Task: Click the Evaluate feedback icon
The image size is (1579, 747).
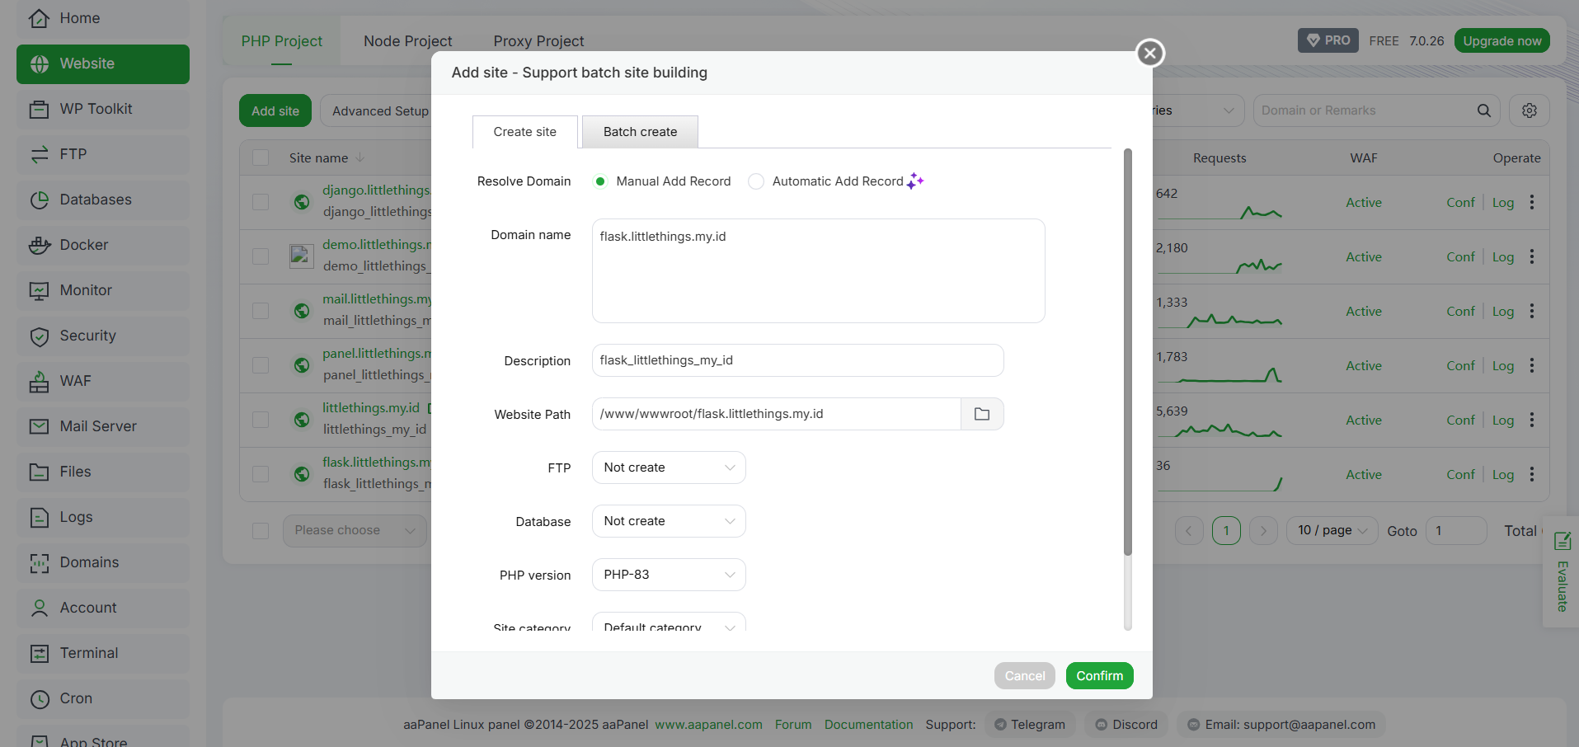Action: tap(1562, 541)
